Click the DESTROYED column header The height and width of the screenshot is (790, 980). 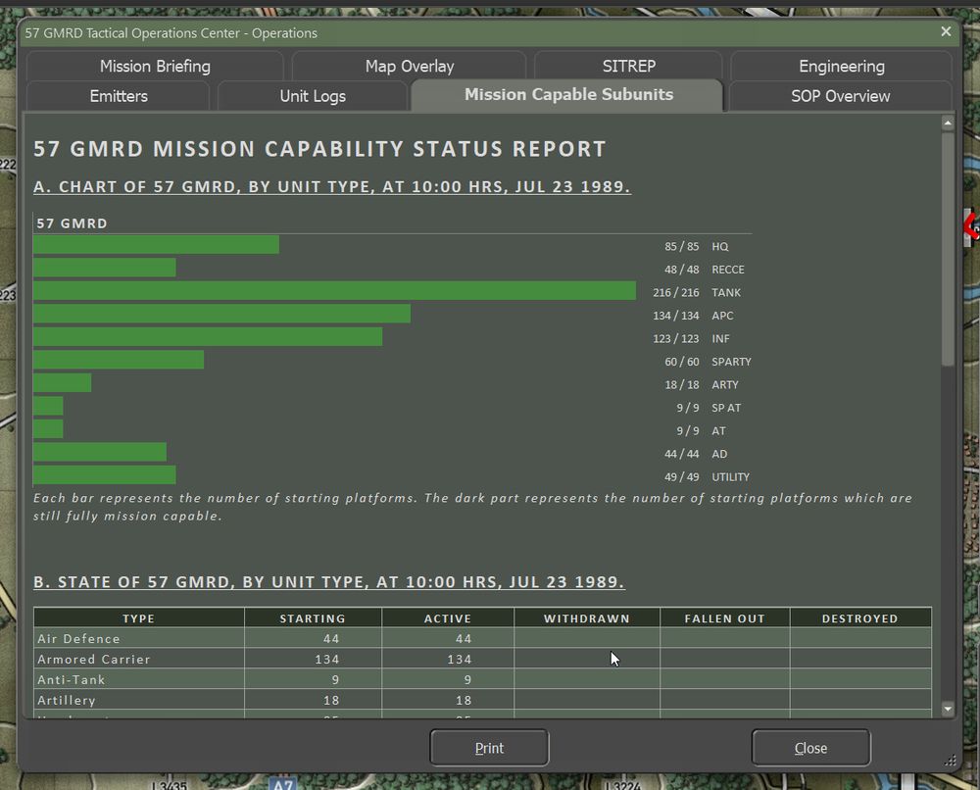(859, 618)
